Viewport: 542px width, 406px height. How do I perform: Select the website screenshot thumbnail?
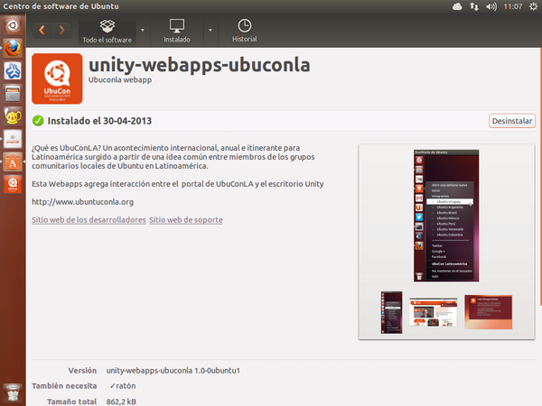pyautogui.click(x=433, y=312)
